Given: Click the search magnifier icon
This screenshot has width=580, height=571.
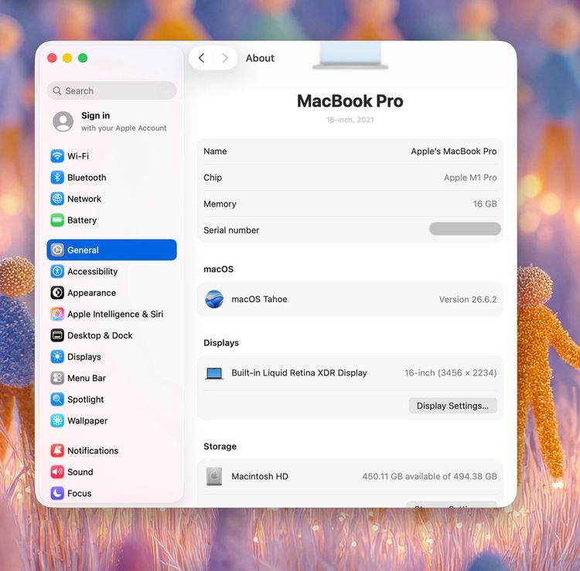Looking at the screenshot, I should pyautogui.click(x=56, y=90).
